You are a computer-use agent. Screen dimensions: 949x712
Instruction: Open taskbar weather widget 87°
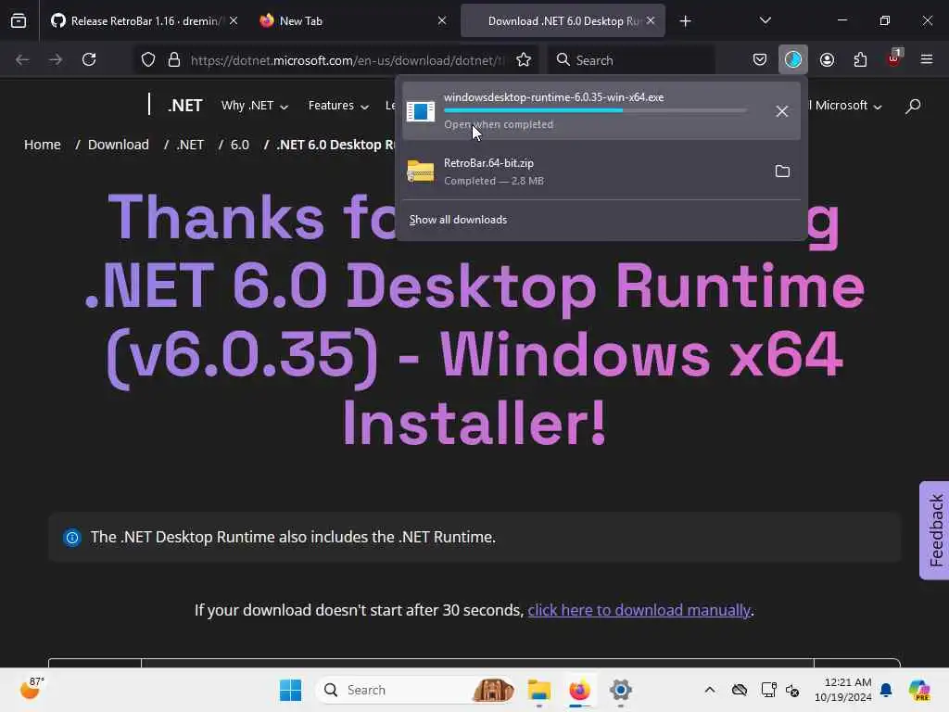pyautogui.click(x=32, y=689)
